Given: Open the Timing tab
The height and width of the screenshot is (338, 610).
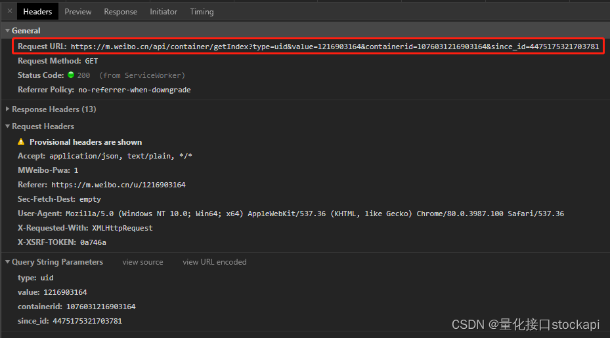Looking at the screenshot, I should pos(202,12).
